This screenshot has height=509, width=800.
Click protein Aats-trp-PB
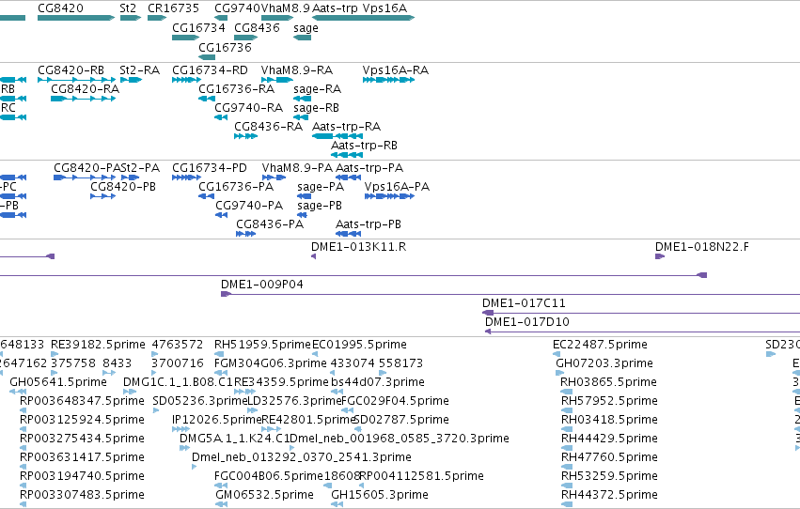click(x=349, y=234)
